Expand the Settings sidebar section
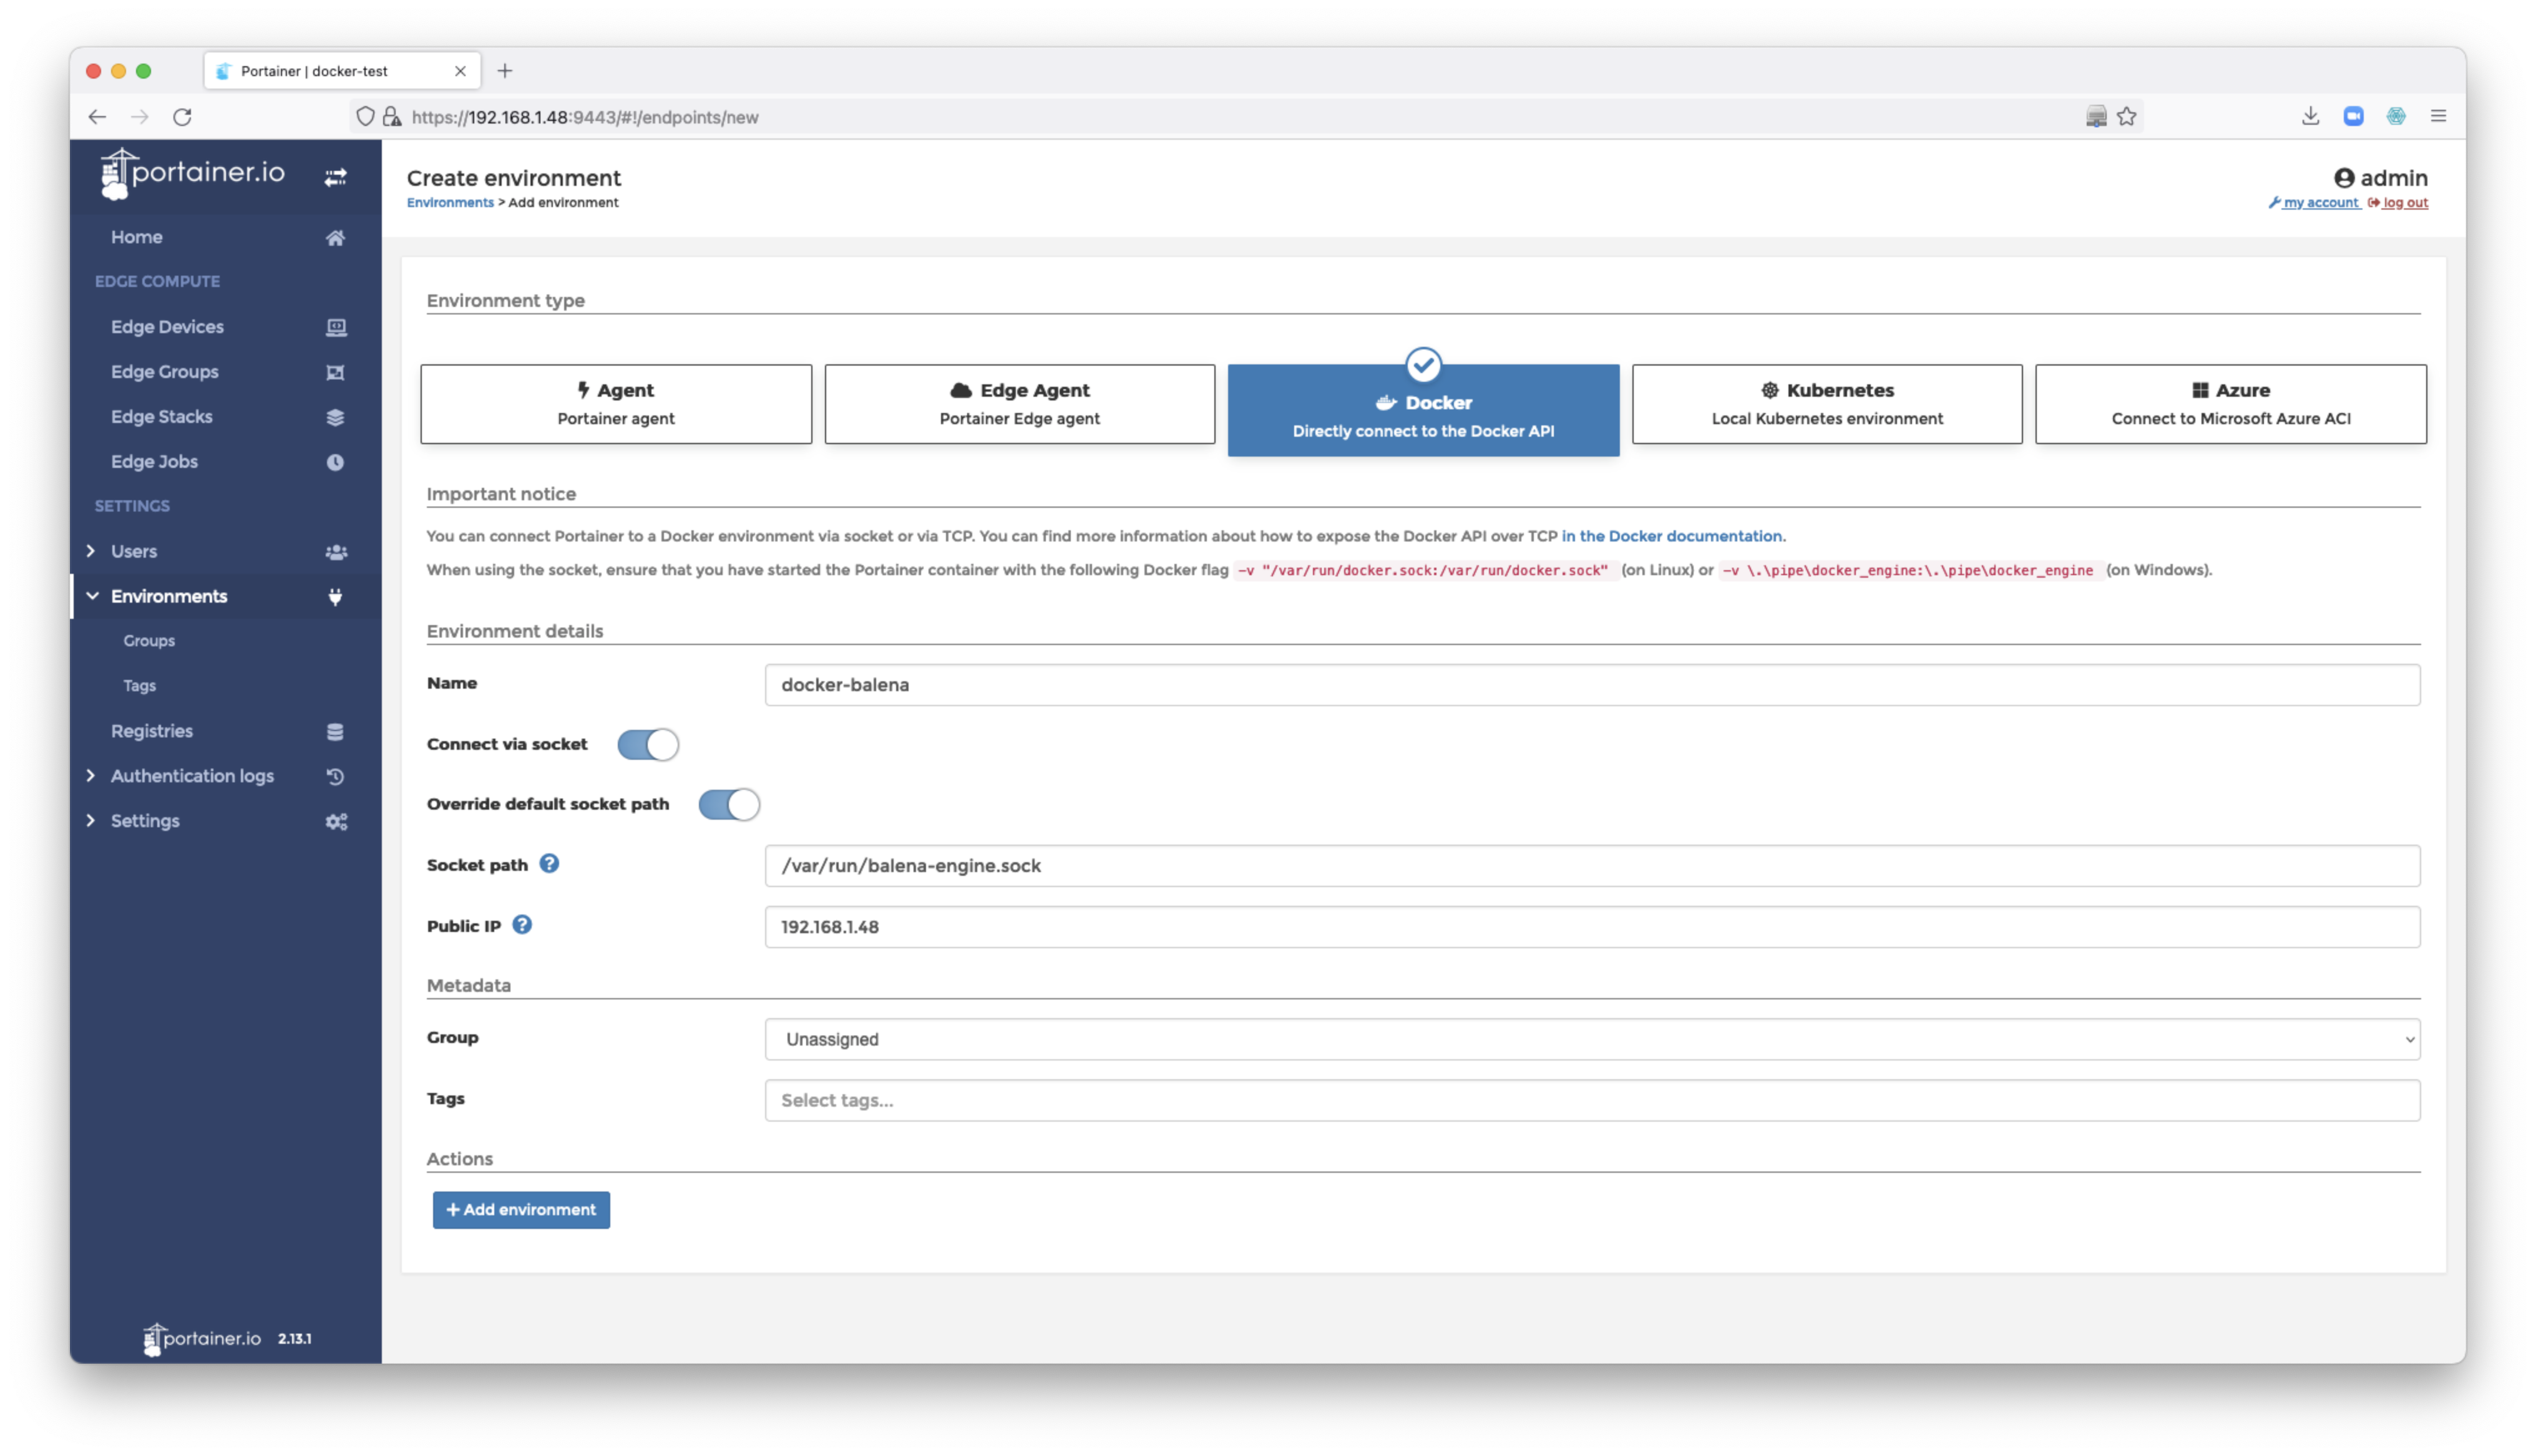The image size is (2536, 1456). [145, 821]
